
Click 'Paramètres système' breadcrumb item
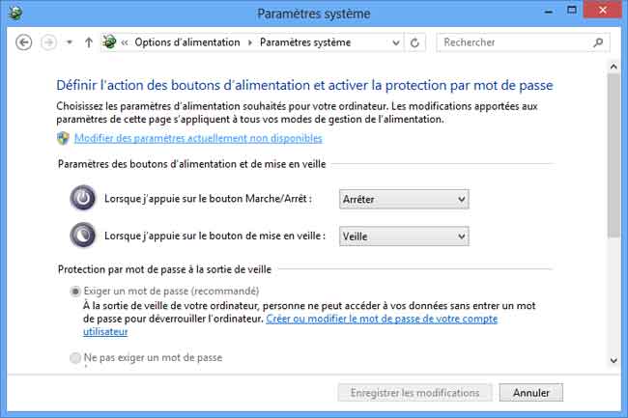[305, 42]
